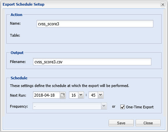The width and height of the screenshot is (168, 132).
Task: Click the Frequency: label in the Schedule section
Action: coord(19,106)
